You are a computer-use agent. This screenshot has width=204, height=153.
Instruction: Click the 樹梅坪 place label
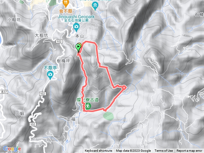[63, 61]
